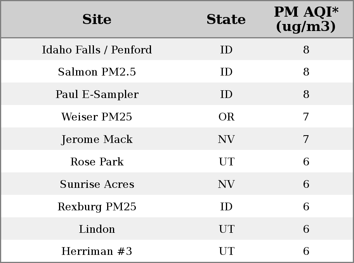Click the Lindon site name
The image size is (354, 263).
point(97,229)
